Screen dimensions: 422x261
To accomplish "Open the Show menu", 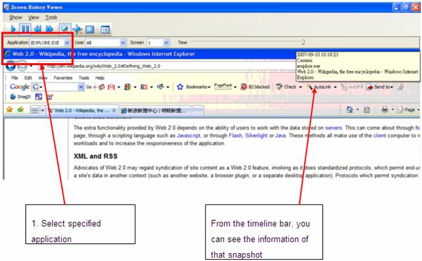I will 15,18.
